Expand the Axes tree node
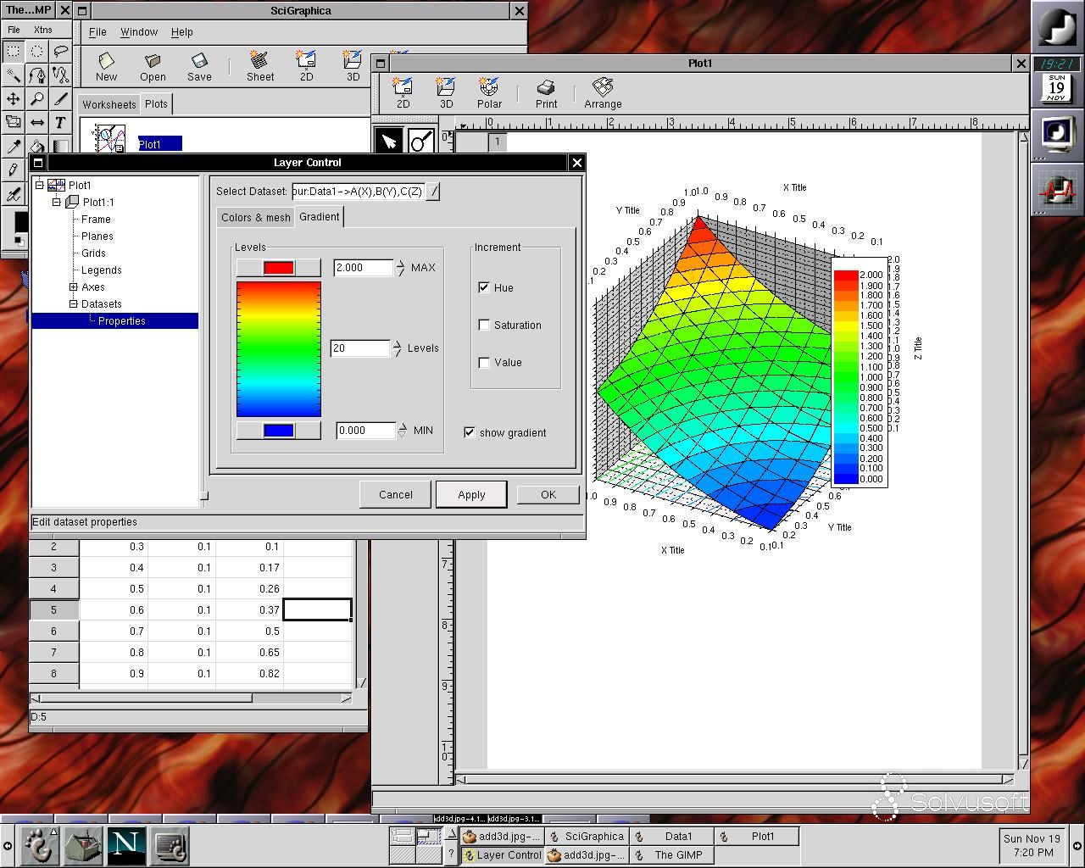The width and height of the screenshot is (1085, 868). pos(73,287)
